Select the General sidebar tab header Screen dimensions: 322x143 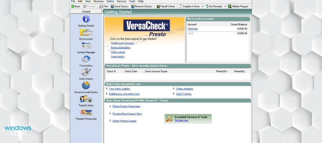(x=86, y=12)
